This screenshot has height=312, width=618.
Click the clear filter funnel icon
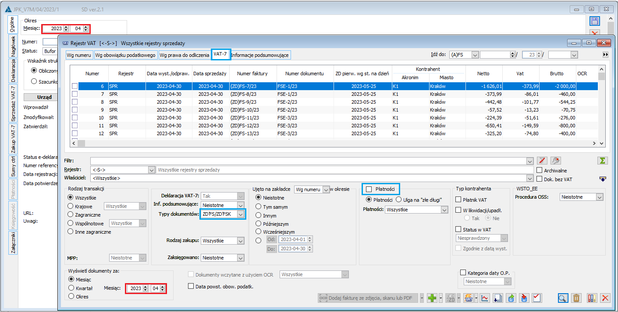pos(542,161)
